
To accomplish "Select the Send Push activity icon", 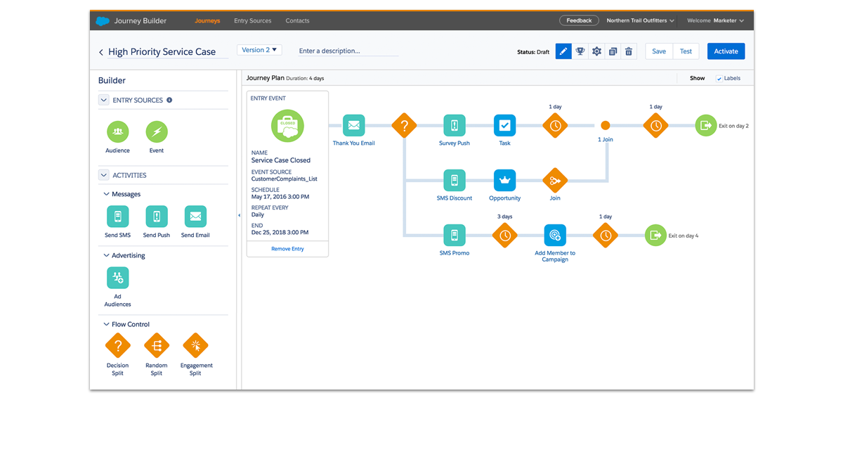I will pos(157,217).
